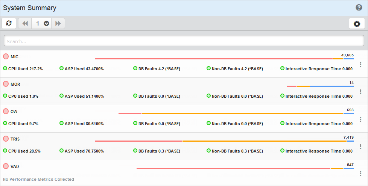Go to previous page with rewind arrows
368x186 pixels.
(x=25, y=23)
